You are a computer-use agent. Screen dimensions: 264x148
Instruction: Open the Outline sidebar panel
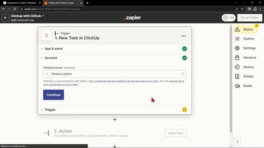tap(245, 39)
